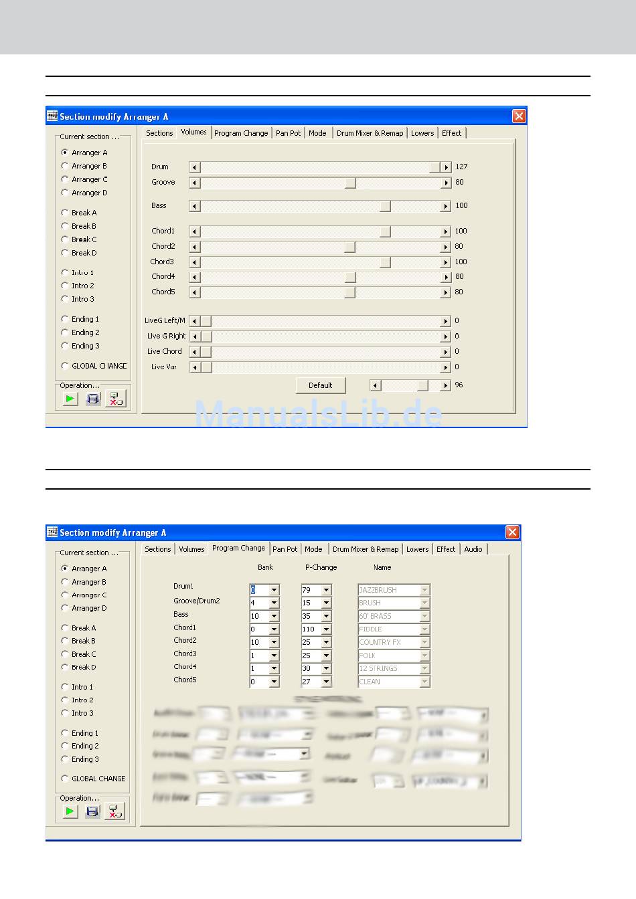Open Drum1 P-Change dropdown
636x899 pixels.
326,590
